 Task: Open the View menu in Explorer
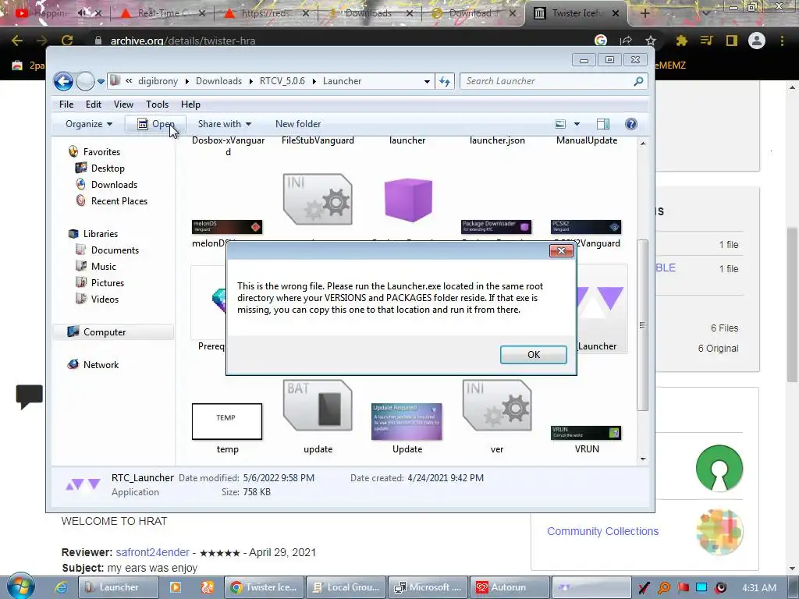(123, 105)
